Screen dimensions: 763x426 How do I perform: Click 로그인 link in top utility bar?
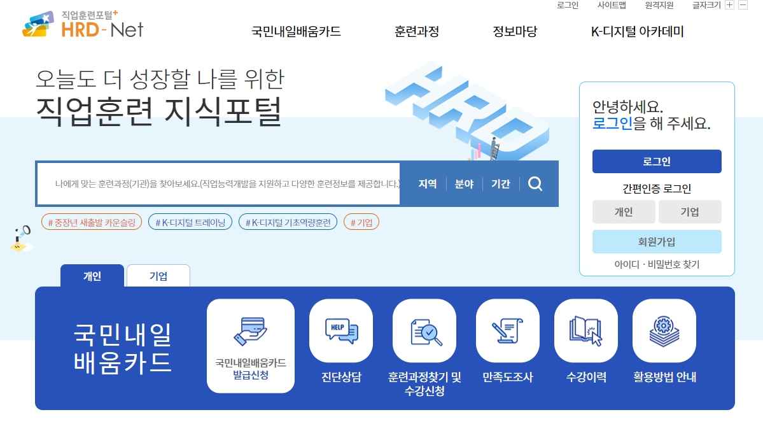point(568,5)
